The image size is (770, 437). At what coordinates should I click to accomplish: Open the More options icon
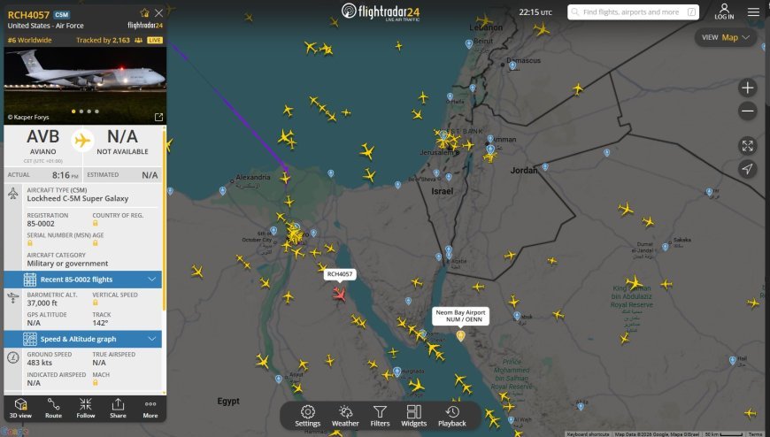click(x=150, y=408)
